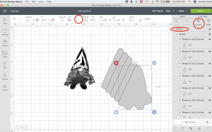Click the Weld icon at panel bottom
Viewport: 212px width, 132px height.
point(183,129)
